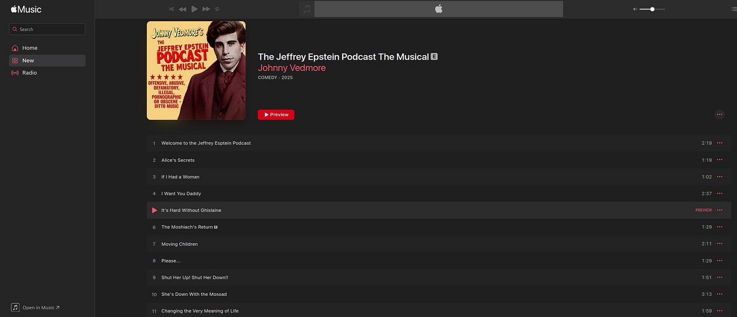The height and width of the screenshot is (317, 737).
Task: Click the red Preview button
Action: point(276,115)
